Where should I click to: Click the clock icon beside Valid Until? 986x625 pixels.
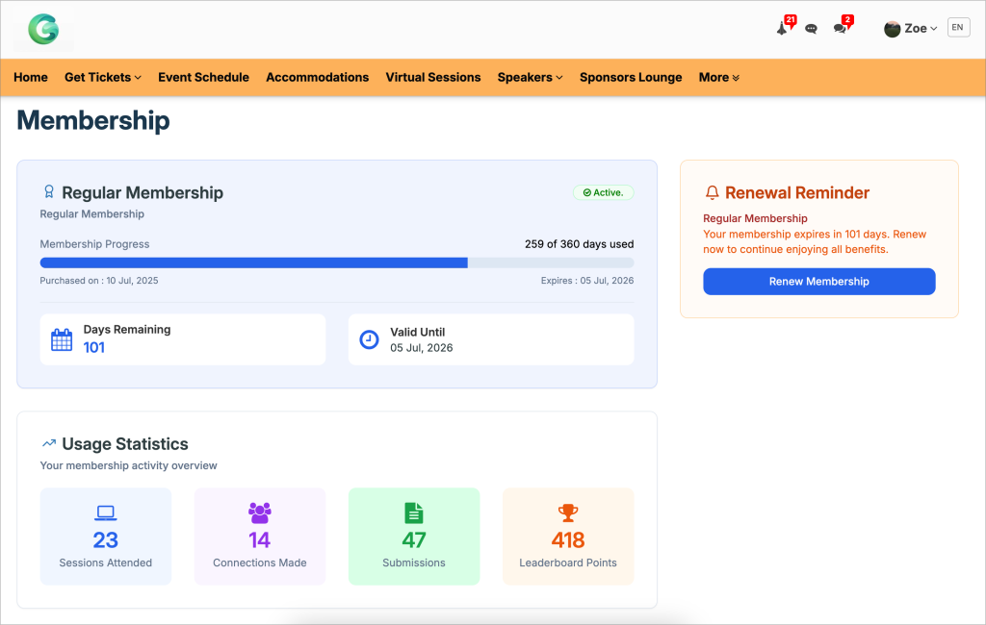tap(369, 339)
